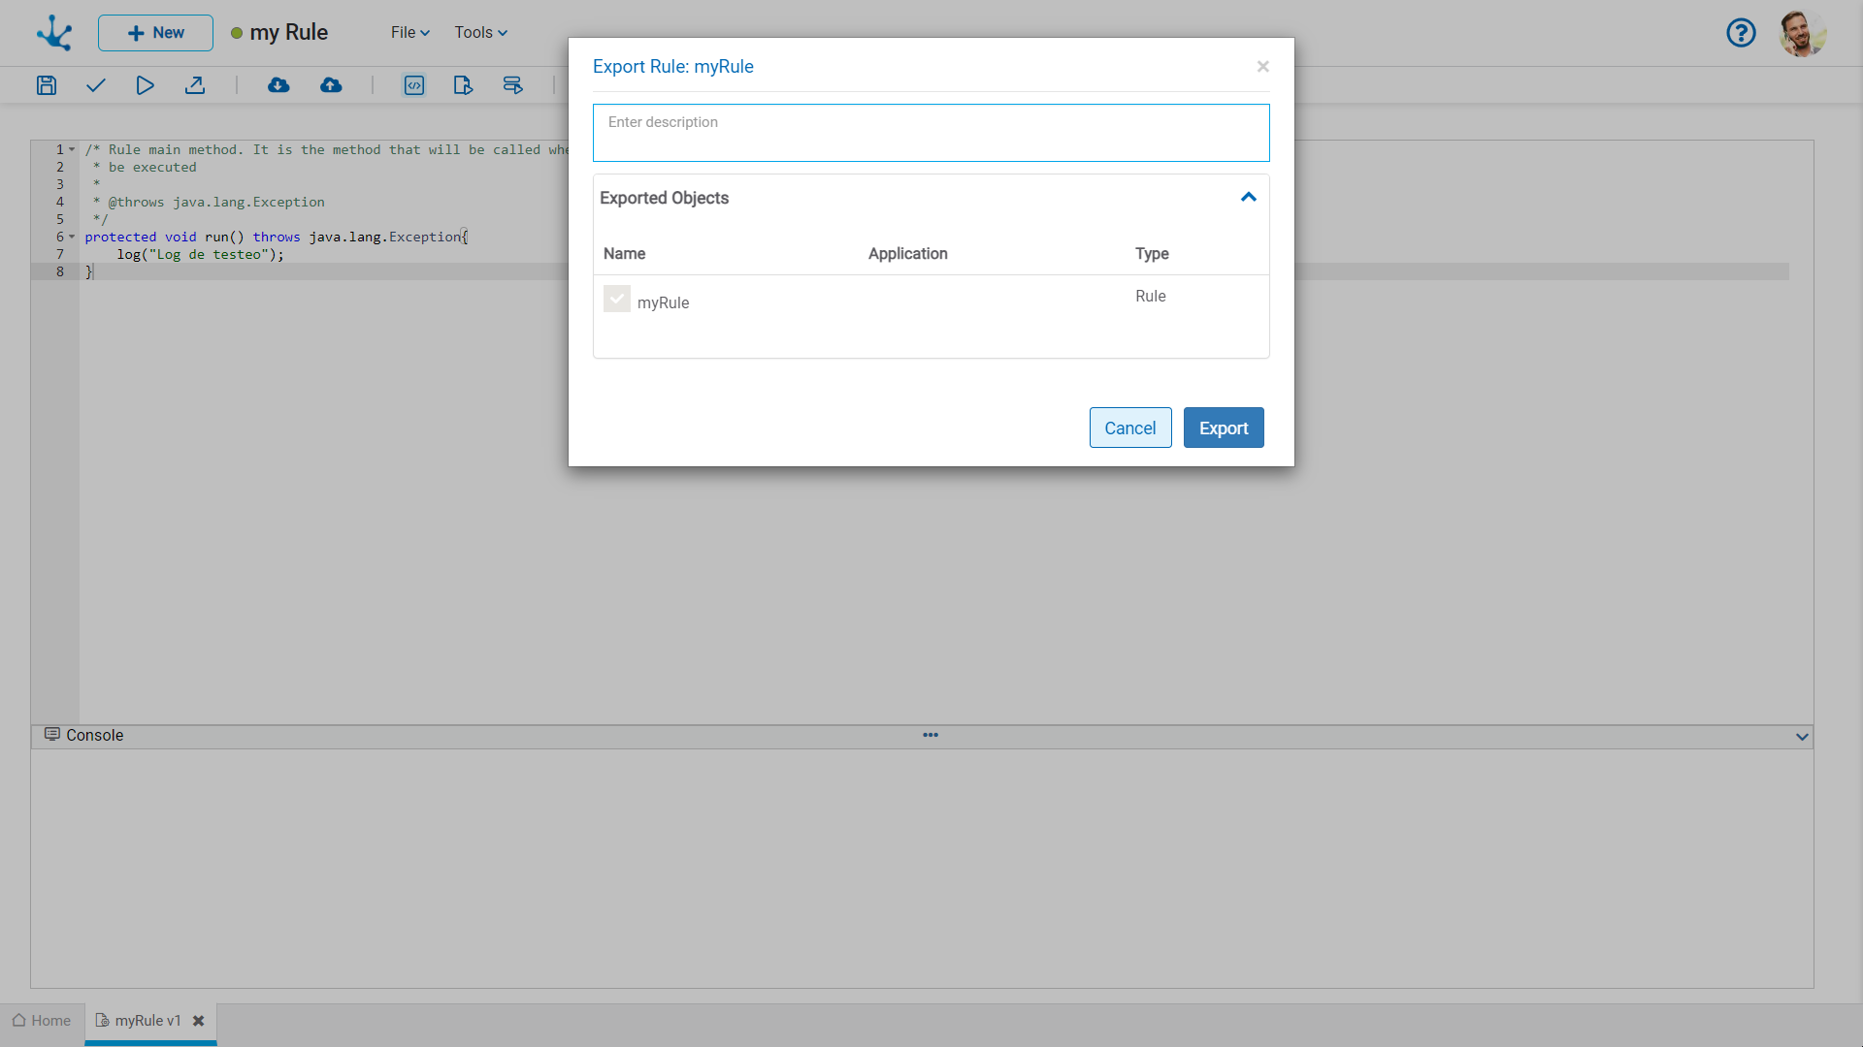Open the help question mark icon
Screen dimensions: 1863x1047
point(1741,33)
